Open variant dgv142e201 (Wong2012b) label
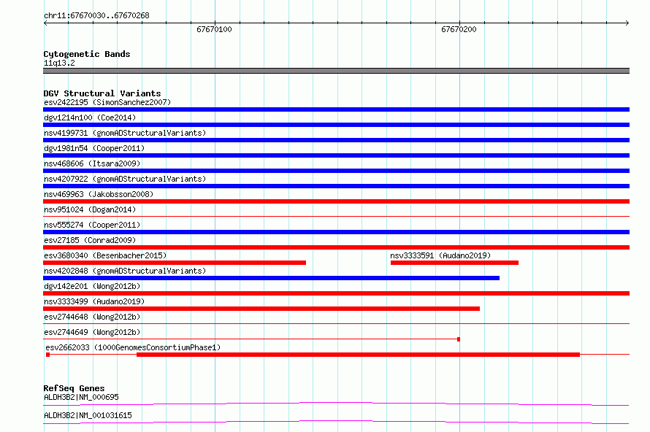Image resolution: width=650 pixels, height=432 pixels. point(92,286)
